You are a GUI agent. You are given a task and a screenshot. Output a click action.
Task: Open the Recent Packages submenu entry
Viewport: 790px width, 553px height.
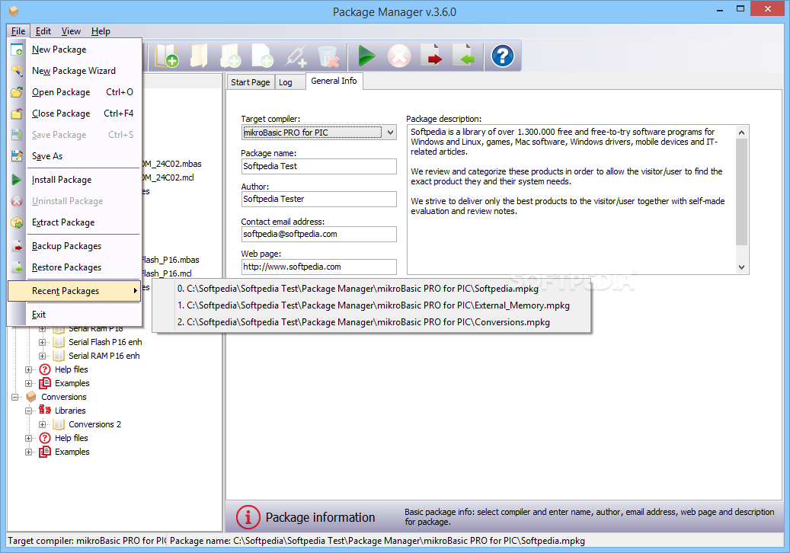(x=75, y=291)
